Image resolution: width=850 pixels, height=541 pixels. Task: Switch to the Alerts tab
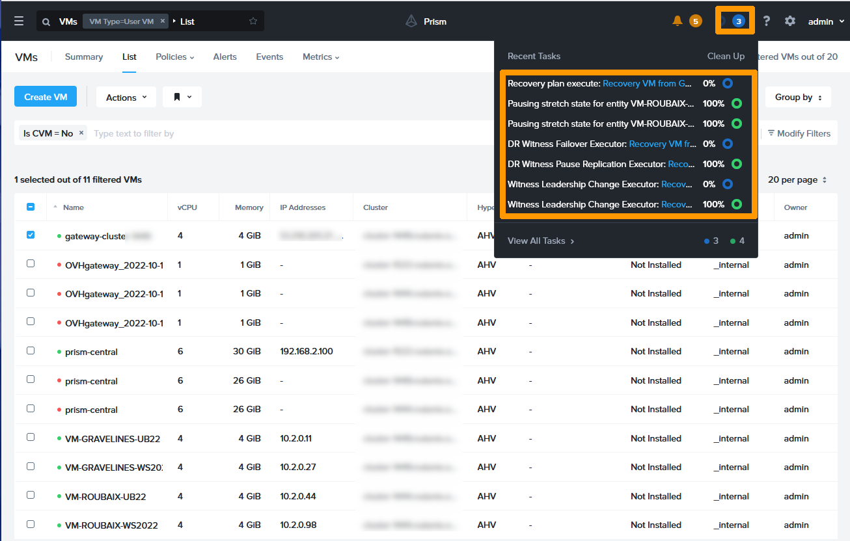coord(225,57)
